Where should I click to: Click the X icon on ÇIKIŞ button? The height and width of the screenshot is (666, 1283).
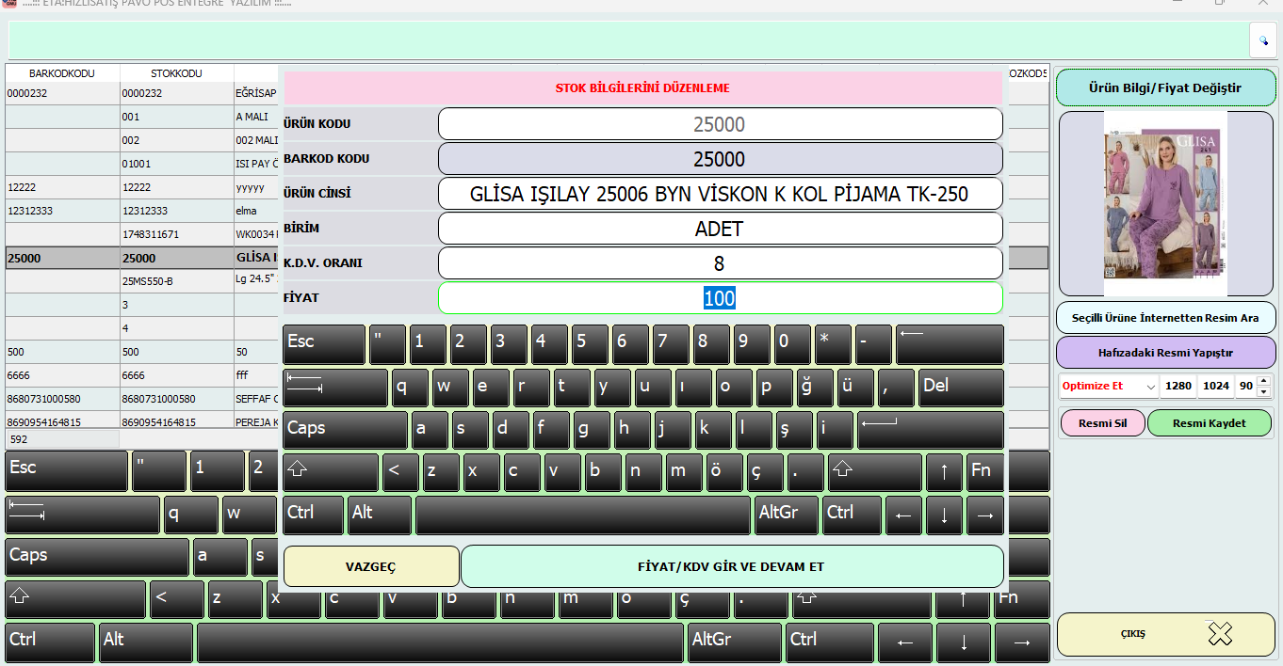tap(1220, 634)
